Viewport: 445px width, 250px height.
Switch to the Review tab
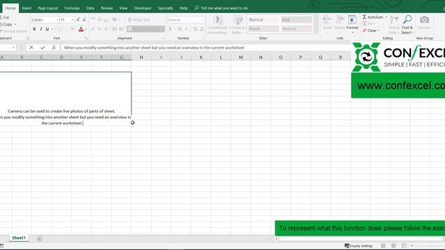[x=106, y=8]
